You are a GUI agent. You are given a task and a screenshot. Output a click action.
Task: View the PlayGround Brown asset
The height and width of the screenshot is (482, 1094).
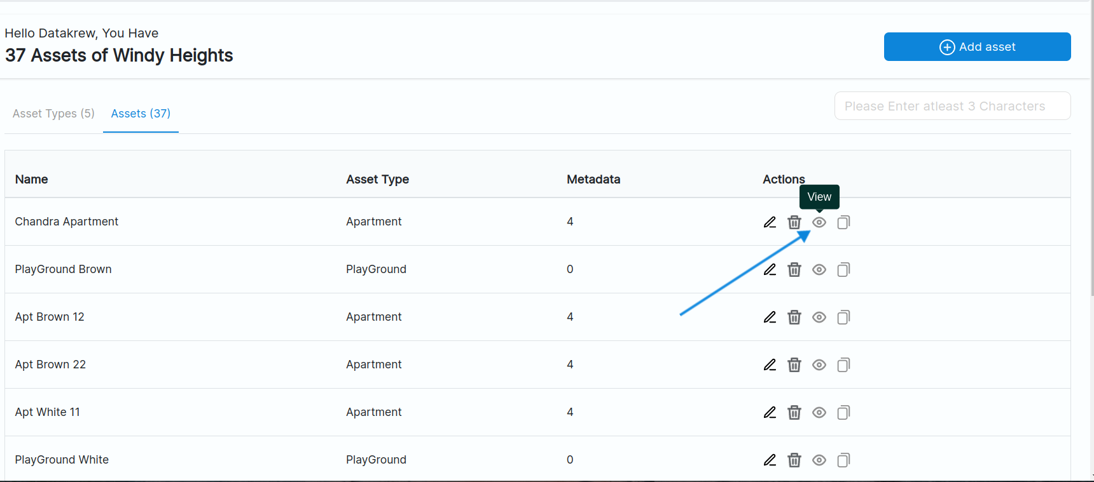click(819, 269)
